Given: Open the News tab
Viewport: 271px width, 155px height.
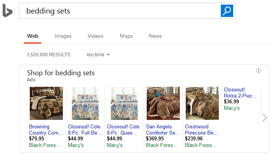Looking at the screenshot, I should point(155,36).
